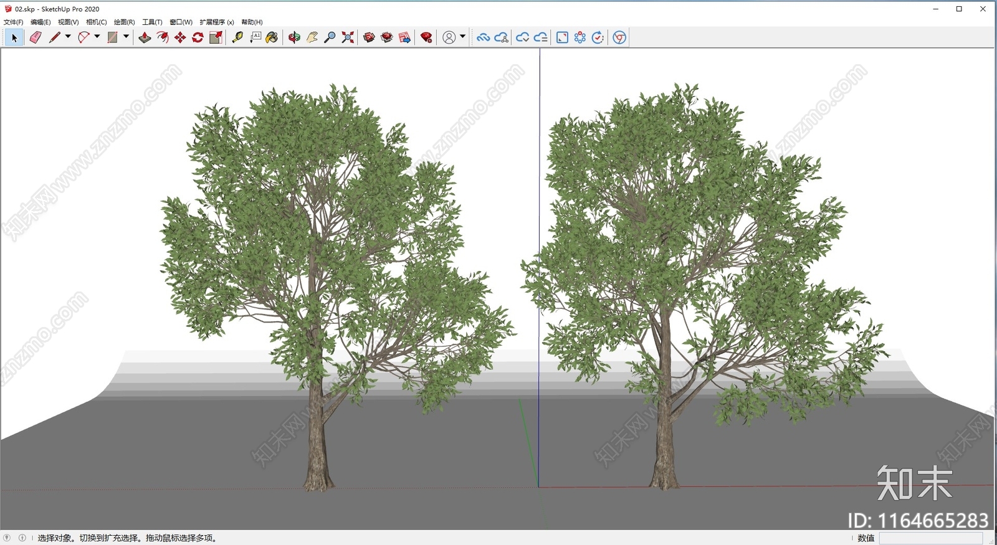
Task: Select the Rectangle shape tool
Action: click(x=112, y=38)
